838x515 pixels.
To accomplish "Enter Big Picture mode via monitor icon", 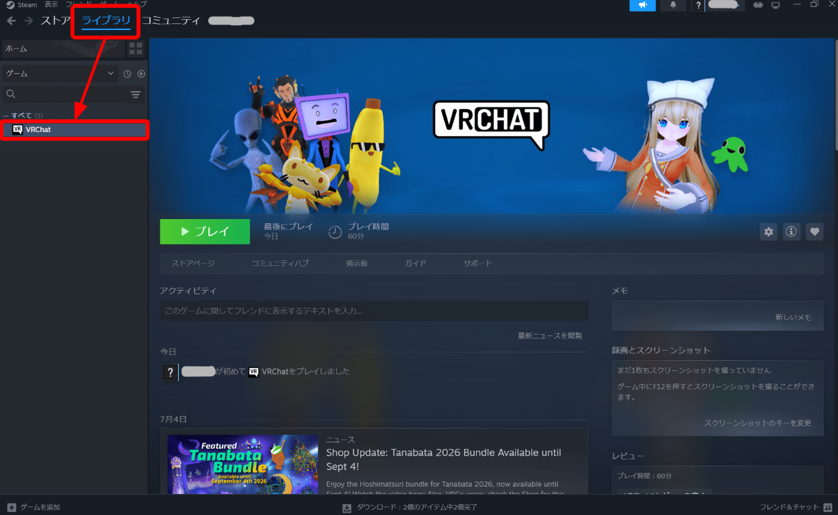I will pyautogui.click(x=776, y=5).
